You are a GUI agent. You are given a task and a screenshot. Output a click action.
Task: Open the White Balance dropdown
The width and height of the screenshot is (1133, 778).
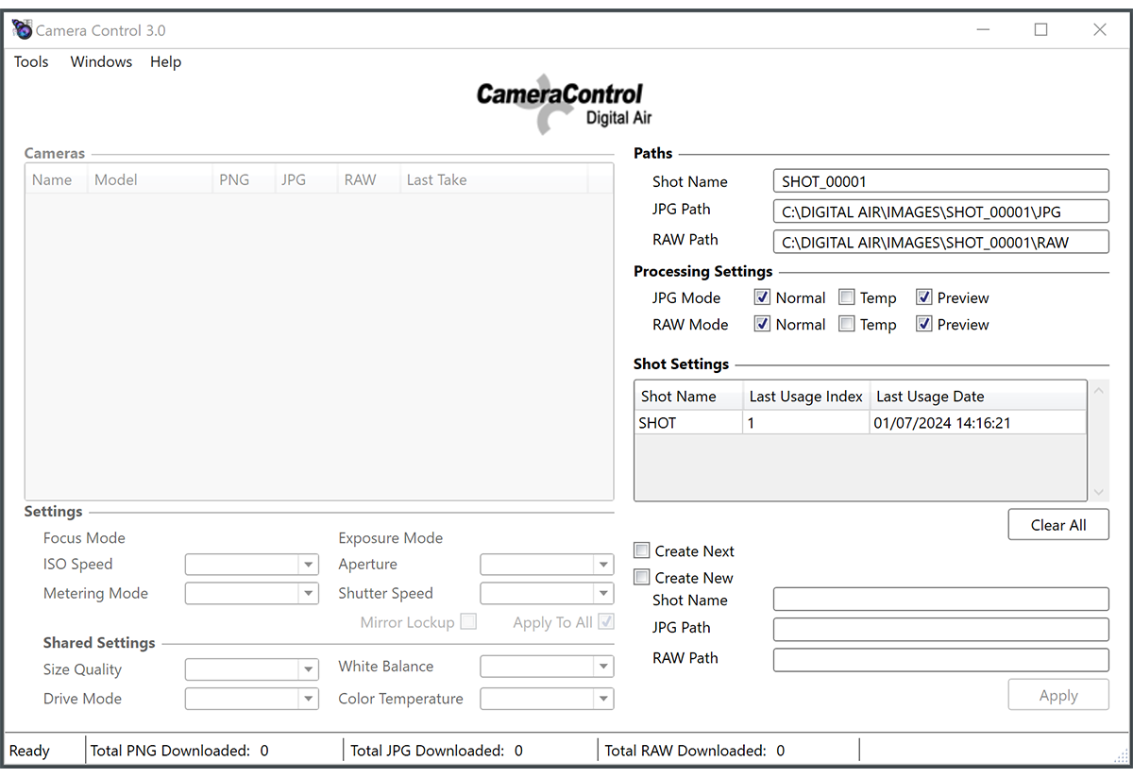(548, 667)
